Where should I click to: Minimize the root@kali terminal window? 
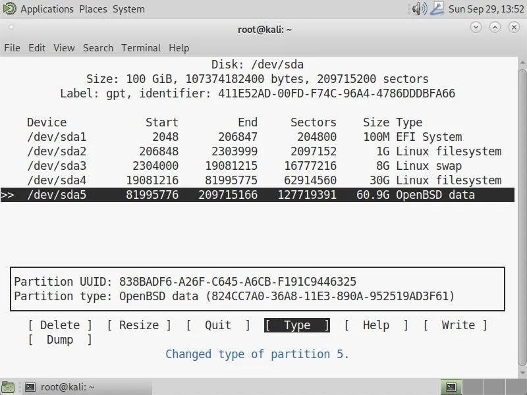coord(476,27)
